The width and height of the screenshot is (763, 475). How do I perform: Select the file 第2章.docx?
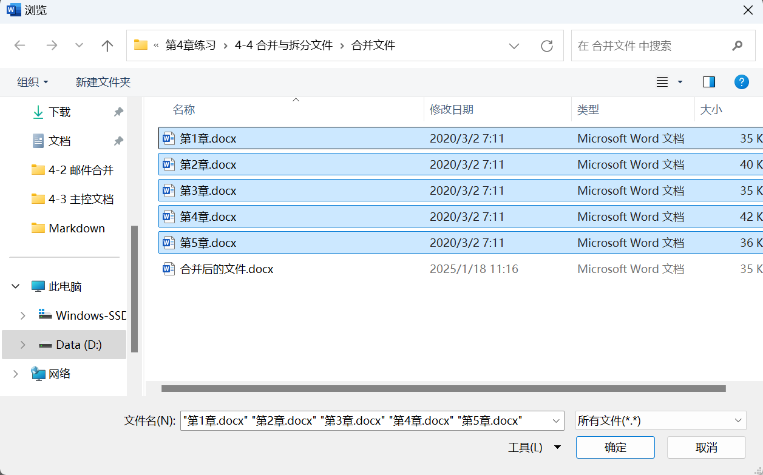[x=461, y=164]
